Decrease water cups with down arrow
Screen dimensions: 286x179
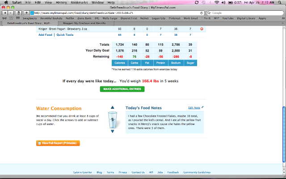(112, 131)
